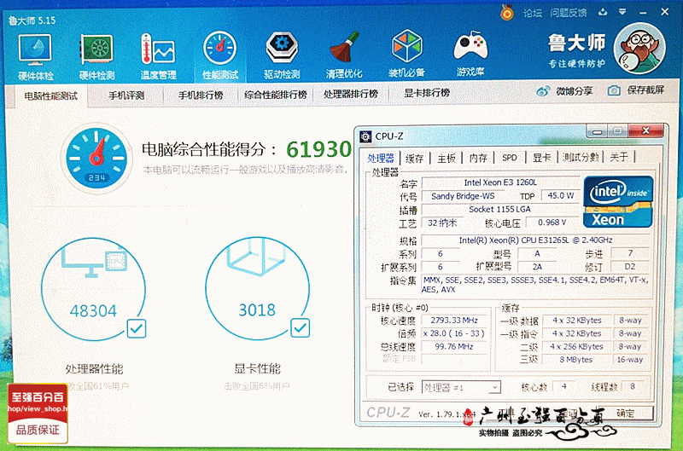Switch to 手机评测 tab
This screenshot has width=683, height=451.
[x=126, y=95]
